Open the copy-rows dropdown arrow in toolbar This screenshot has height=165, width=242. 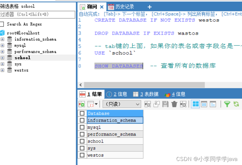pos(96,104)
